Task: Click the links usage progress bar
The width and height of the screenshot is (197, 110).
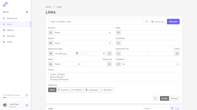Action: pyautogui.click(x=15, y=97)
